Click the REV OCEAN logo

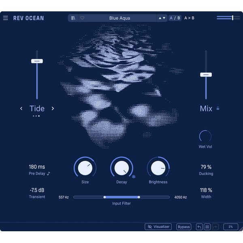28,18
